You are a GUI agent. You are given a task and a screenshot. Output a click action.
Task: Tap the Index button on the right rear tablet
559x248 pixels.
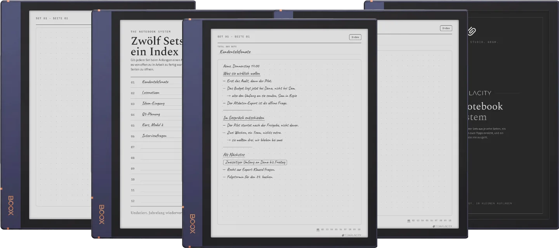click(446, 28)
